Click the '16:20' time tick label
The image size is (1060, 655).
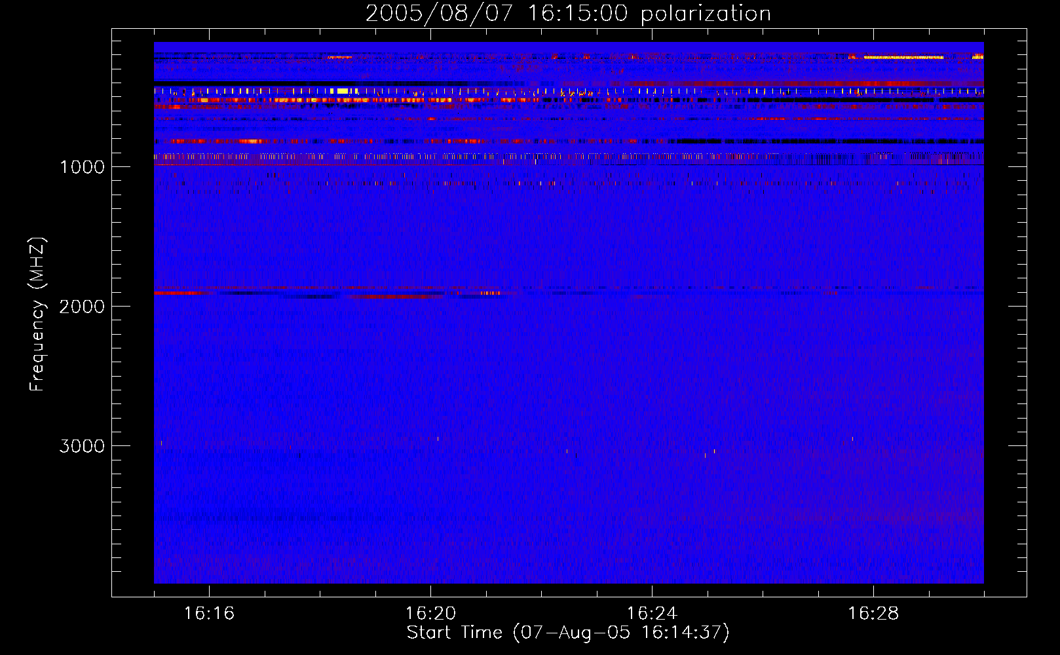pos(430,614)
